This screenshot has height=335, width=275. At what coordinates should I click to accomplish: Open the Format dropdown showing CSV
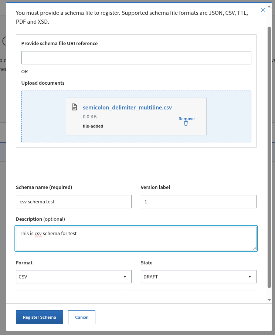pyautogui.click(x=74, y=277)
